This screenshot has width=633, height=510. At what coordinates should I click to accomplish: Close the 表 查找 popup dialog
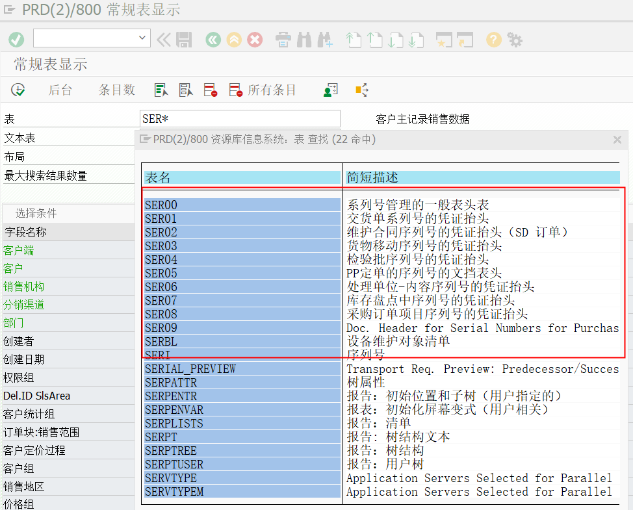[x=617, y=140]
